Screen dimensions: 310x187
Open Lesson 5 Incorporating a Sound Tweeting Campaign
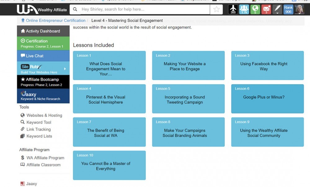pyautogui.click(x=188, y=99)
